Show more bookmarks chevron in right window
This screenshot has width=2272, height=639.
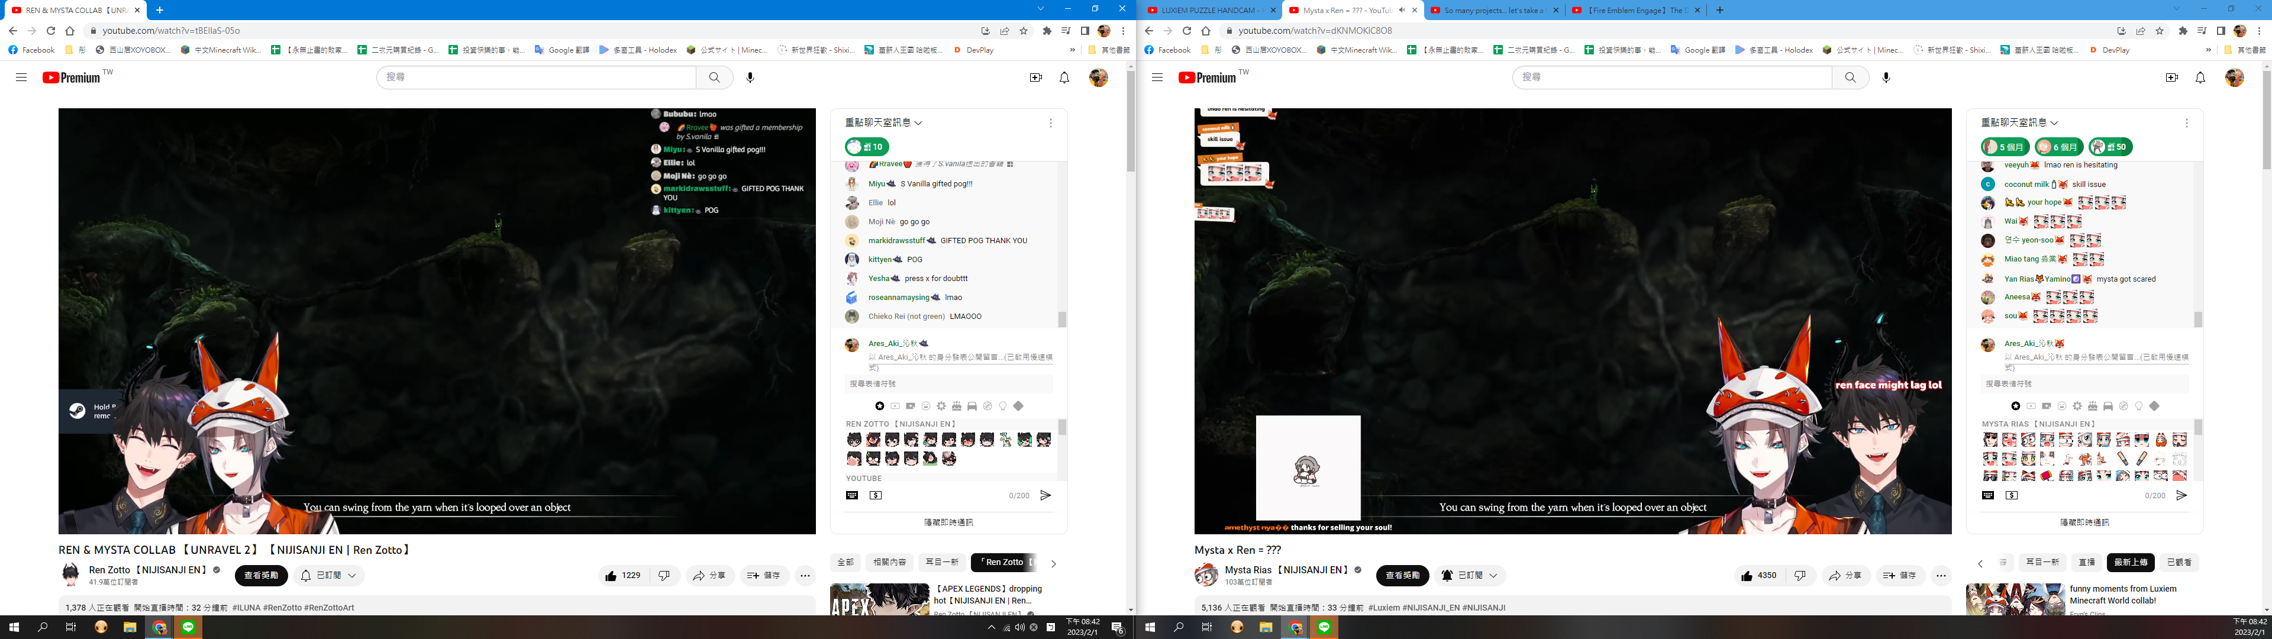tap(2209, 50)
